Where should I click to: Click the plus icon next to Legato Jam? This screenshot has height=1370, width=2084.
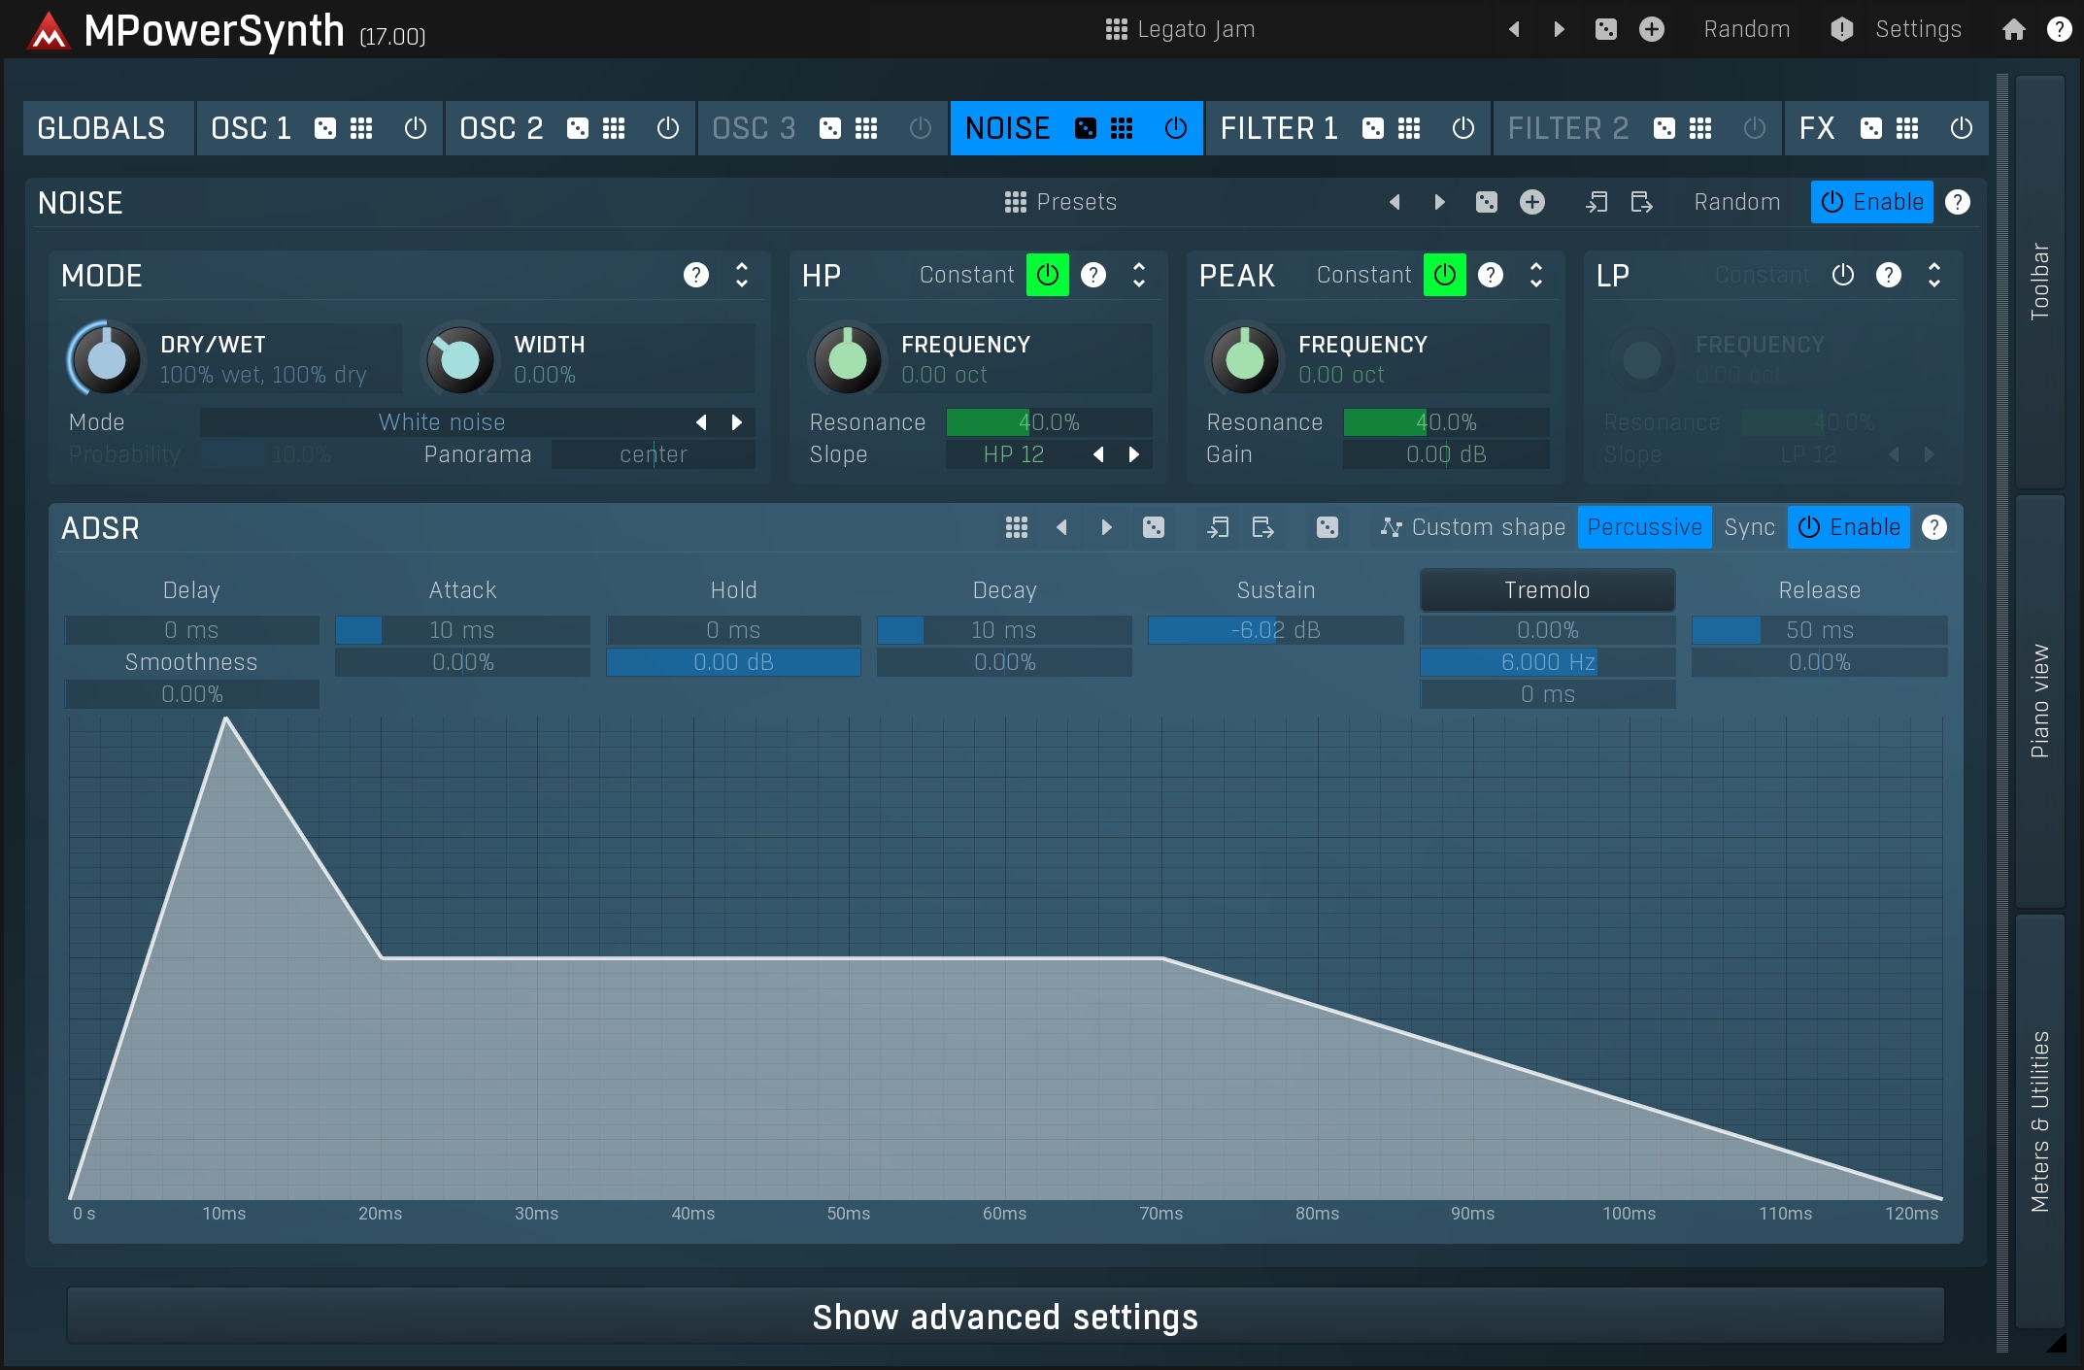(1651, 29)
